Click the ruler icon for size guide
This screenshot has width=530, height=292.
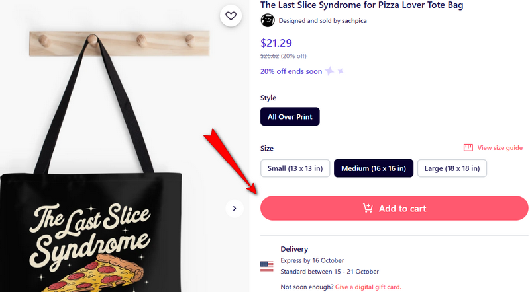468,148
